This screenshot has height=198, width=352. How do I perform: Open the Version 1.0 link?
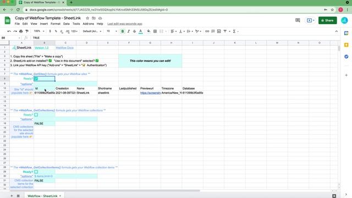click(42, 48)
